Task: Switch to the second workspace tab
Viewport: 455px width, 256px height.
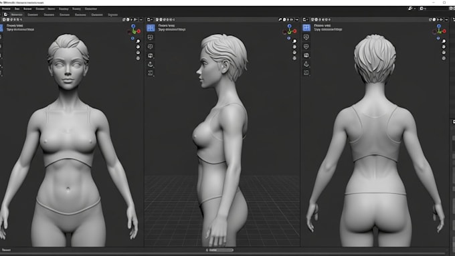Action: pyautogui.click(x=33, y=15)
